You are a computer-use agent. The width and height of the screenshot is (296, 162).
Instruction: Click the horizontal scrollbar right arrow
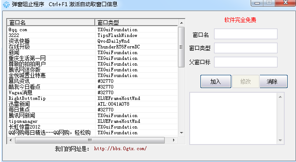174,140
